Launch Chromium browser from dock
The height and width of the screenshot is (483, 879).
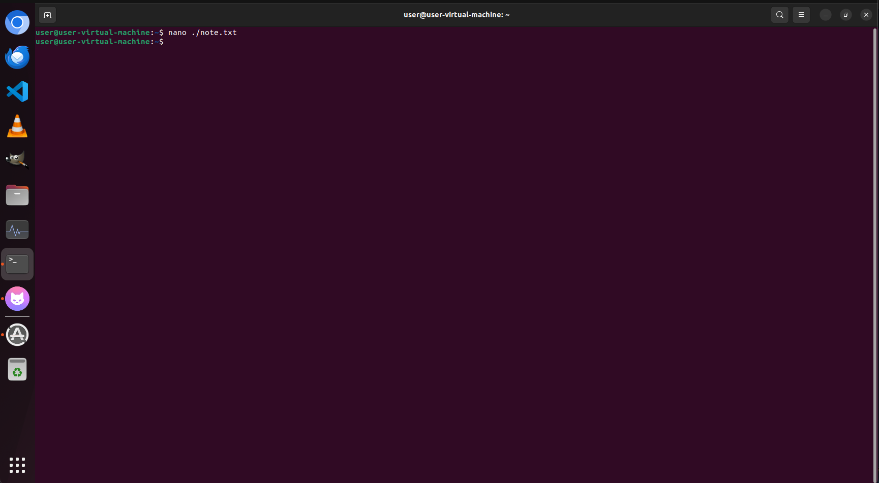click(17, 22)
